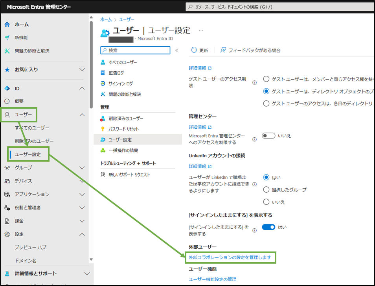Screen dimensions: 375x286
Task: Collapse the resource menu with double chevron
Action: (176, 50)
